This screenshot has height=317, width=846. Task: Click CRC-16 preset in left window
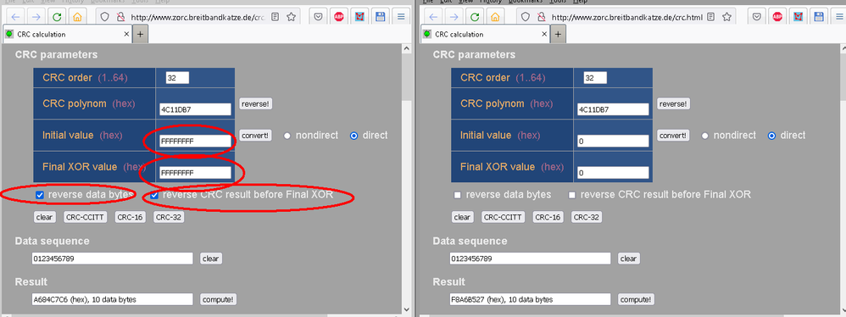[130, 217]
